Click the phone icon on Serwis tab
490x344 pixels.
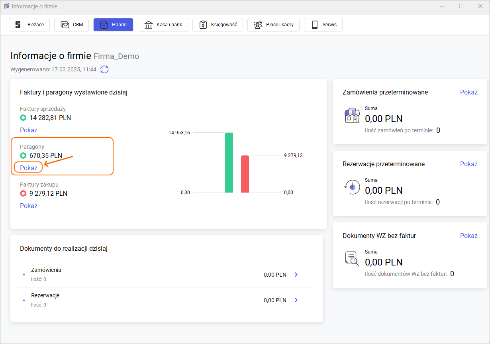coord(315,25)
